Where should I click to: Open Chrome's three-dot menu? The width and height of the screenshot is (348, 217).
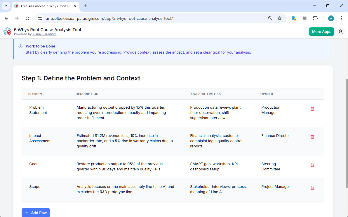tap(342, 18)
